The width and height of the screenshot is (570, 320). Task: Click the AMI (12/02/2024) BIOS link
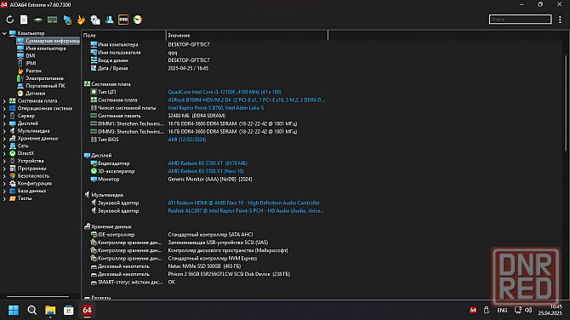point(187,140)
